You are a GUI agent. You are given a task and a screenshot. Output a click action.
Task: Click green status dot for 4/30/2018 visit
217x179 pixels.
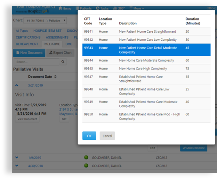[86, 166]
